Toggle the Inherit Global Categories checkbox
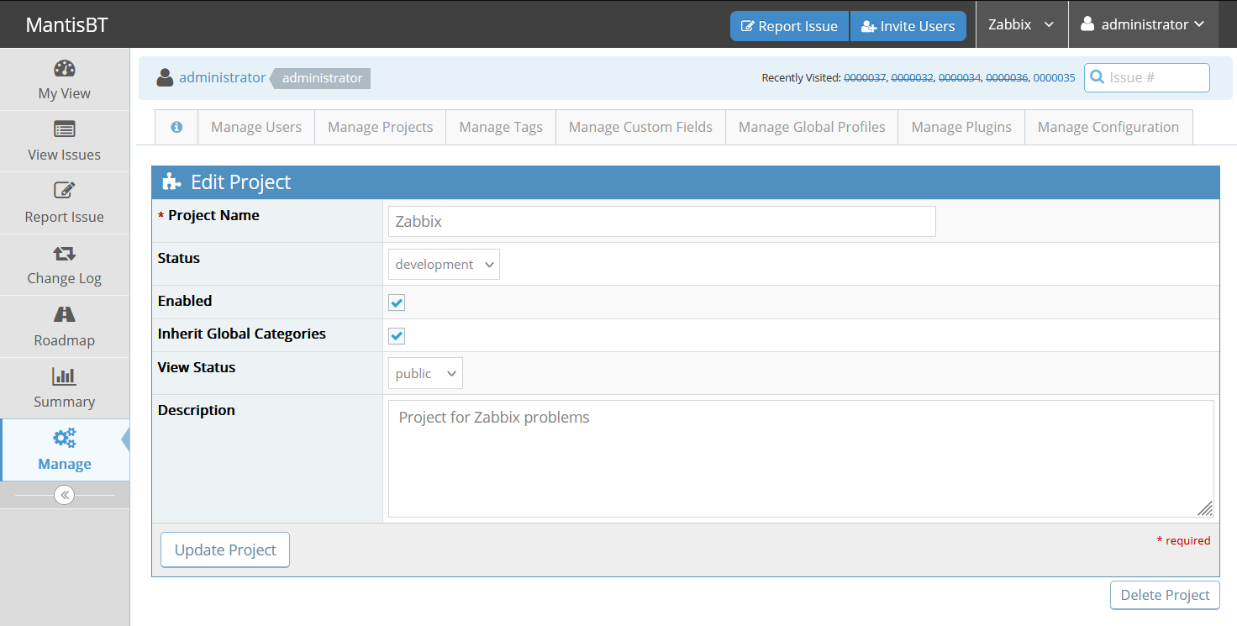The image size is (1237, 626). [397, 336]
